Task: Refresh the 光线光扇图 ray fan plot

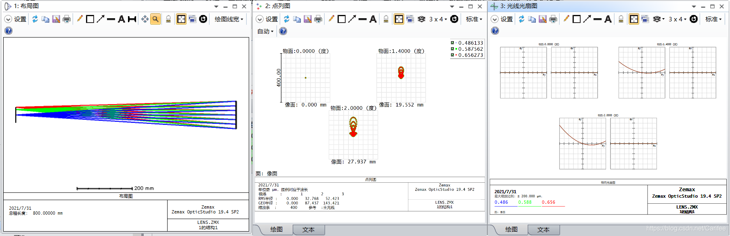Action: pyautogui.click(x=522, y=19)
